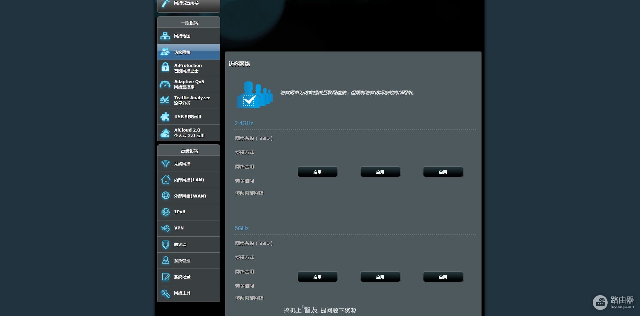Click the Traffic Analyzer chart icon

(x=165, y=100)
